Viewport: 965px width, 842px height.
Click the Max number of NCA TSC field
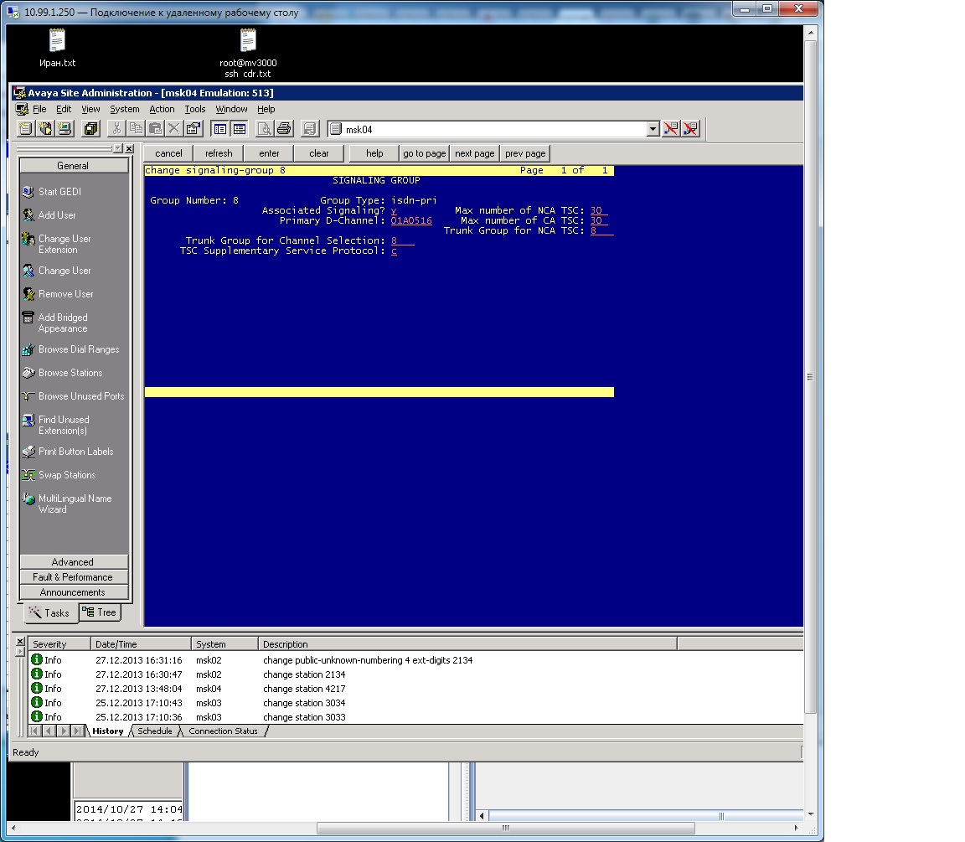point(599,210)
